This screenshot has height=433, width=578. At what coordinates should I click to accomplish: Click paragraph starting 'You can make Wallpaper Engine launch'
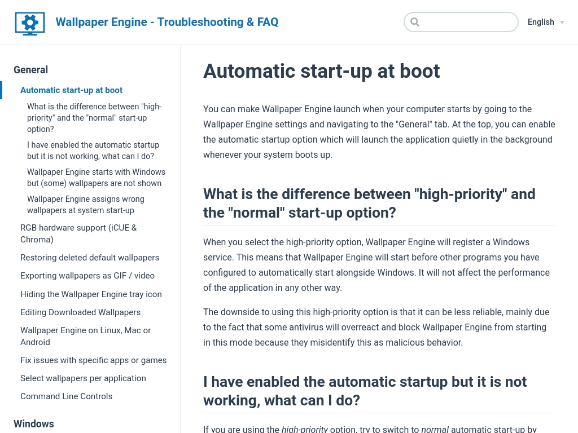click(x=379, y=132)
